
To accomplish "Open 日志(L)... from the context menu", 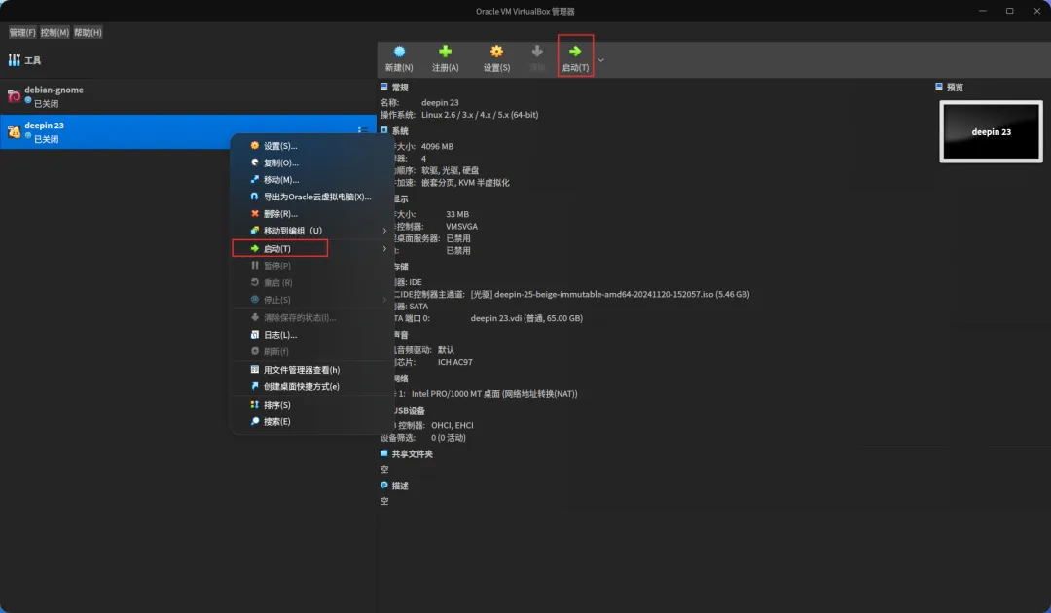I will 310,335.
